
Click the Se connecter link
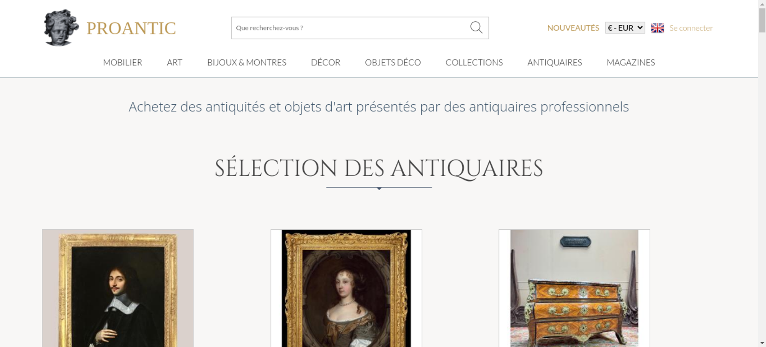point(691,28)
